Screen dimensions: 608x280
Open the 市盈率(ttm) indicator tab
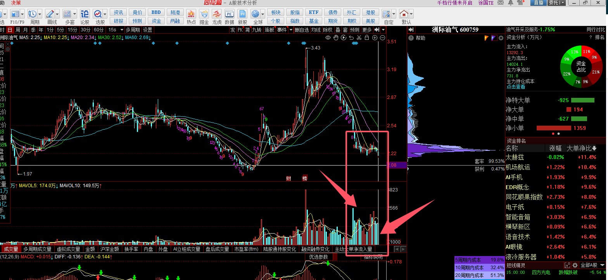pos(246,249)
